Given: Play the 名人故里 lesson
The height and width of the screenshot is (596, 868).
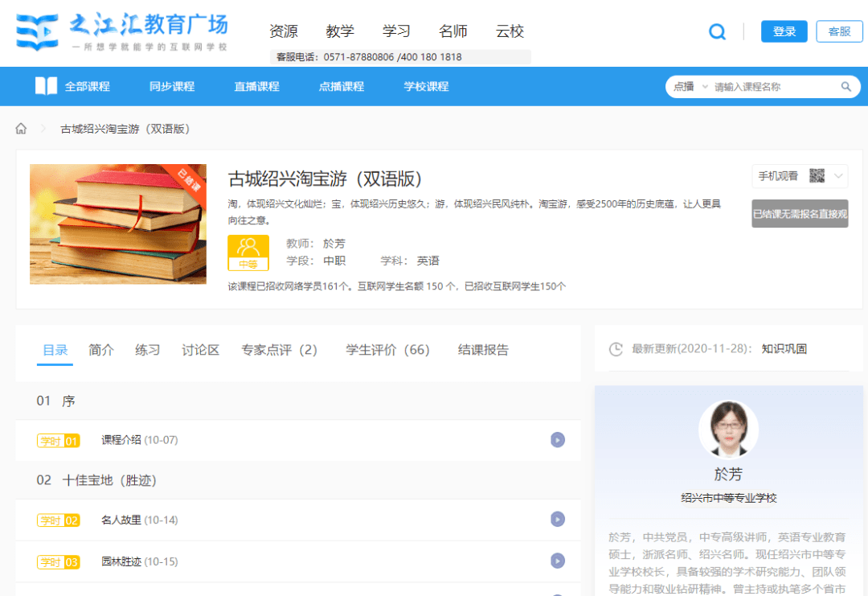Looking at the screenshot, I should tap(558, 520).
